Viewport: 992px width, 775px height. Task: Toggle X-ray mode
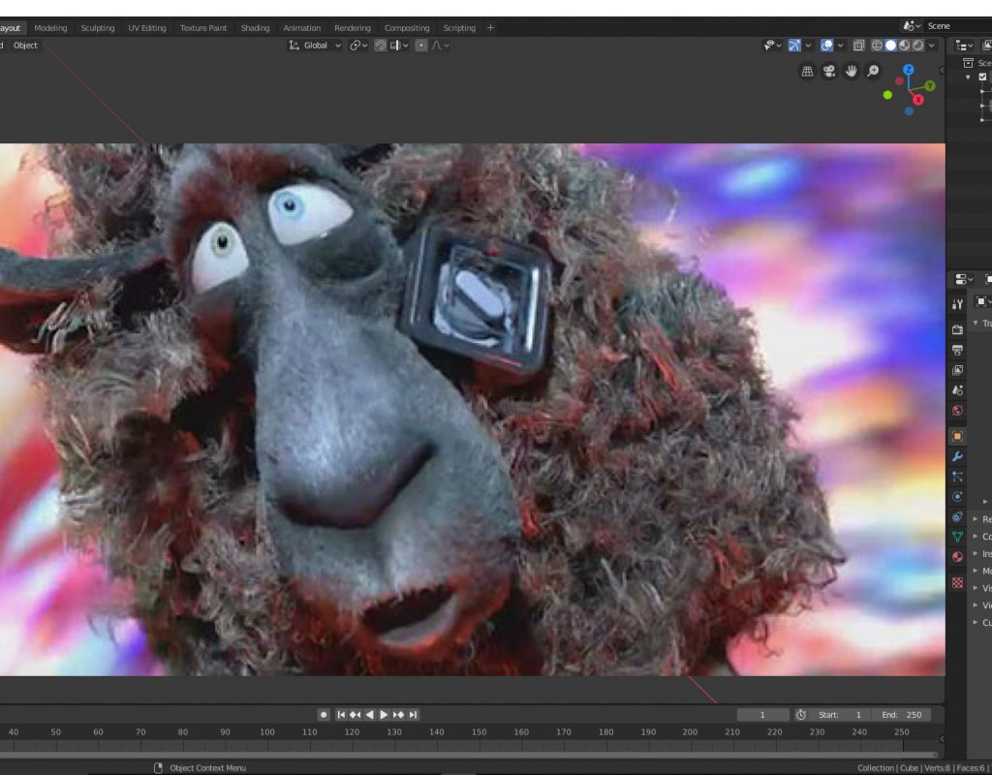[x=858, y=46]
